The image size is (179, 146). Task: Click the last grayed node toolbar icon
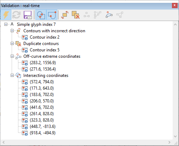(120, 15)
